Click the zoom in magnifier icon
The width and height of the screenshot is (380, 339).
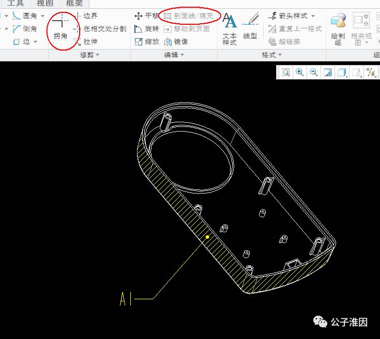click(x=299, y=72)
